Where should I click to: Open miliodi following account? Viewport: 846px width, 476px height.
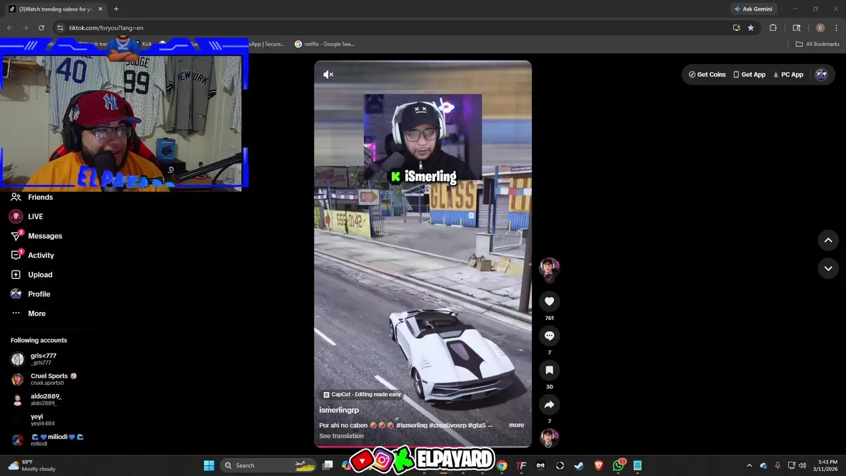[46, 440]
